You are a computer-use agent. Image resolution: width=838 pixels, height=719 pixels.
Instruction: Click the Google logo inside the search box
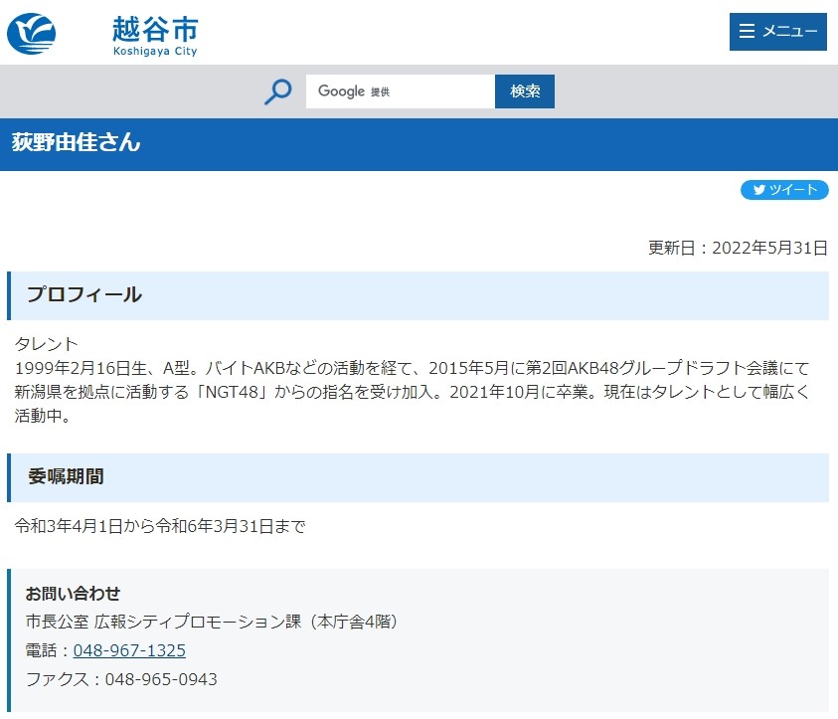click(341, 91)
